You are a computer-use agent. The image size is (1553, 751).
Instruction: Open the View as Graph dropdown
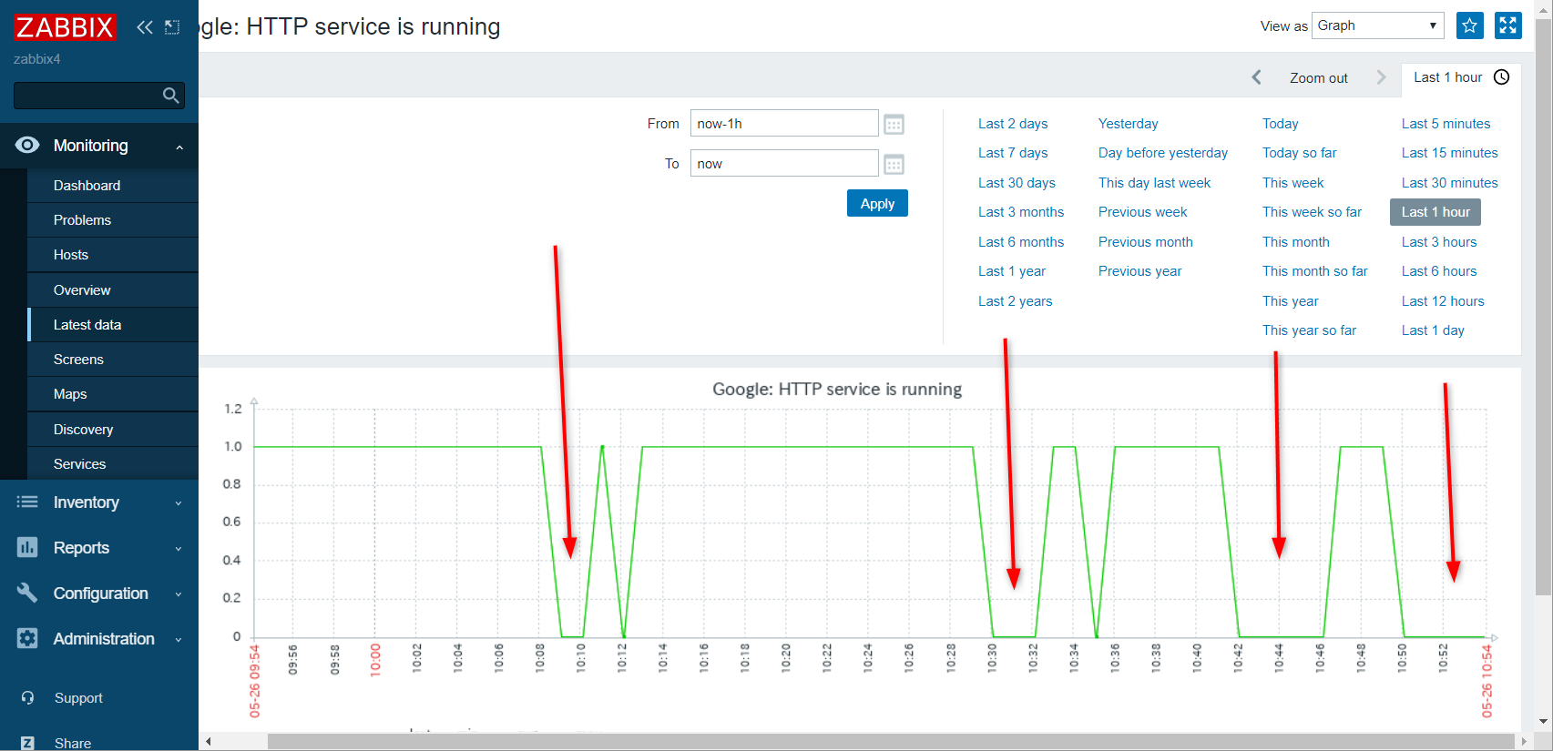(1378, 25)
